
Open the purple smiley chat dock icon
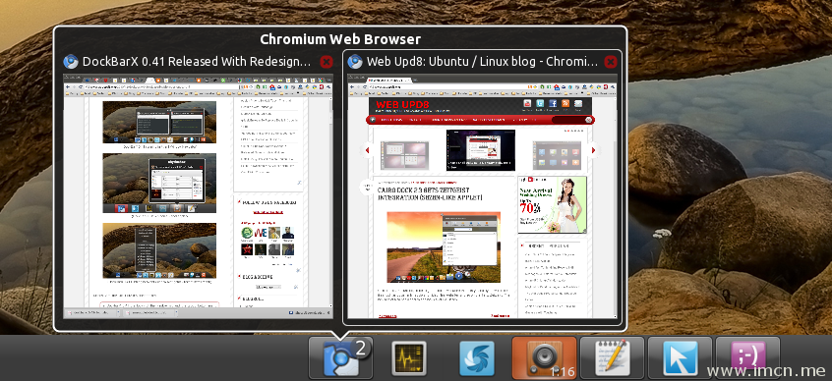click(747, 357)
